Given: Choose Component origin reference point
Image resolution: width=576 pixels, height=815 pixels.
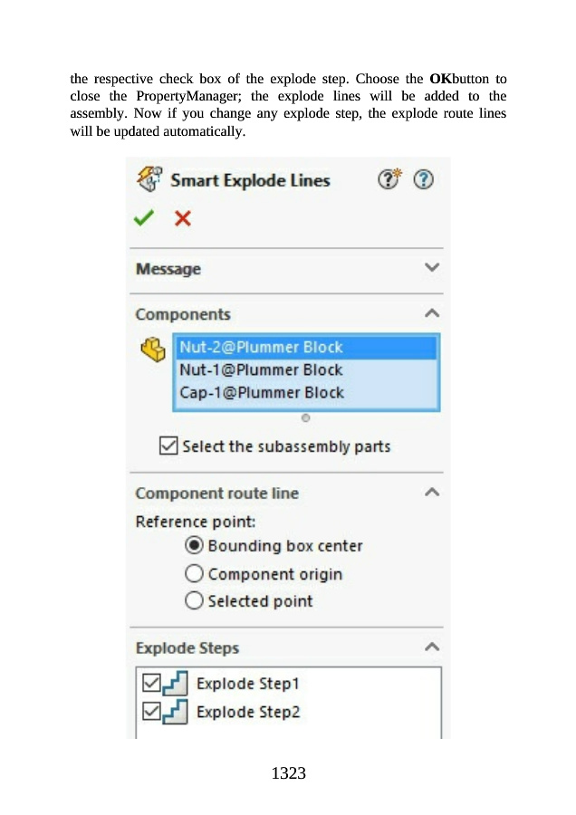Looking at the screenshot, I should [194, 574].
